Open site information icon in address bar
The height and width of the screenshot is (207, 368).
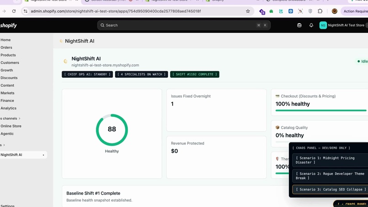pos(26,11)
